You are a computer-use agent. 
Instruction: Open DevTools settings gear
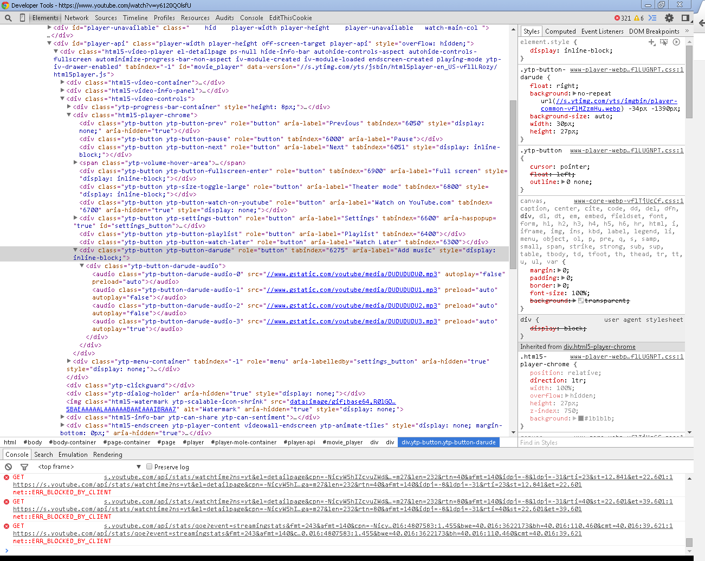click(669, 18)
